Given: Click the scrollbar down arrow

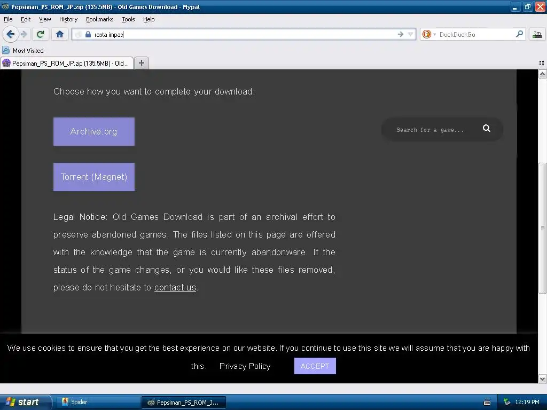Looking at the screenshot, I should point(542,379).
